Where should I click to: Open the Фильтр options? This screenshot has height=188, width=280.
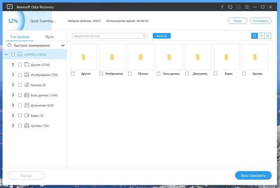162,36
